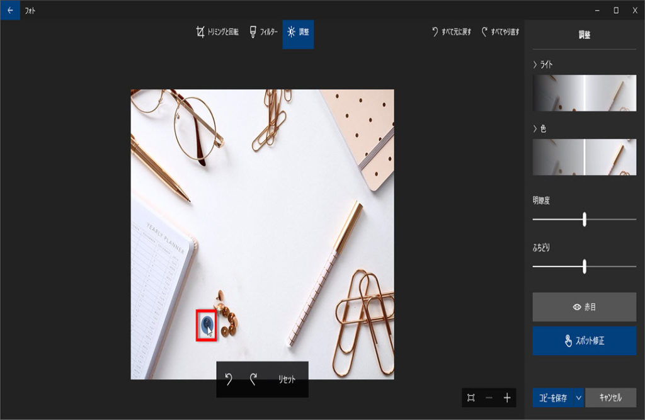Click the back arrow in title bar
The height and width of the screenshot is (420, 645).
[9, 10]
